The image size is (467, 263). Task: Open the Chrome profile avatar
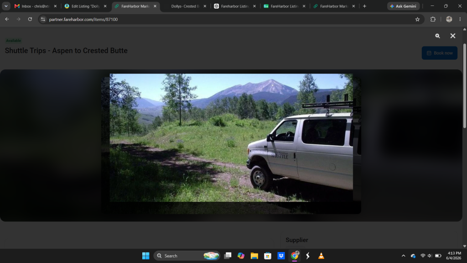(x=449, y=19)
